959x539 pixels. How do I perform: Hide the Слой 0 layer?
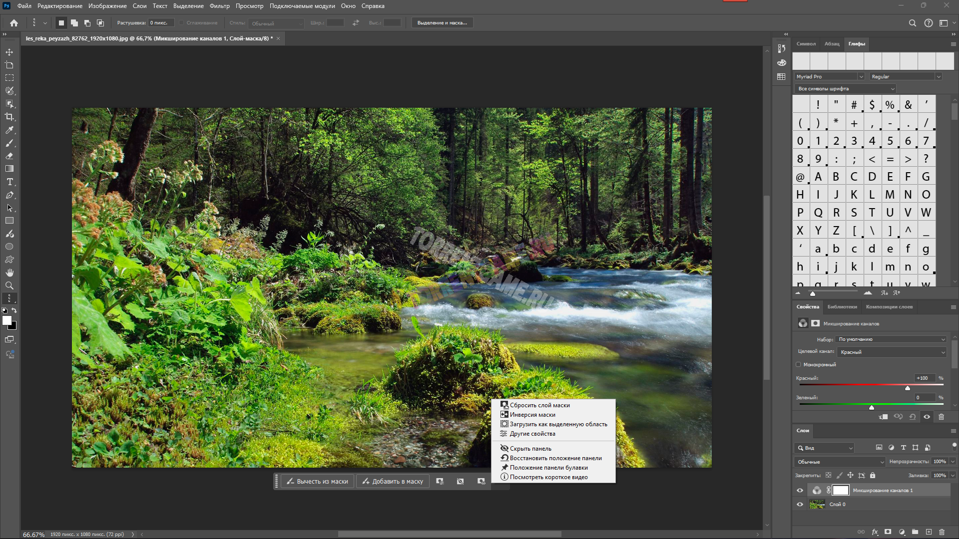(800, 504)
